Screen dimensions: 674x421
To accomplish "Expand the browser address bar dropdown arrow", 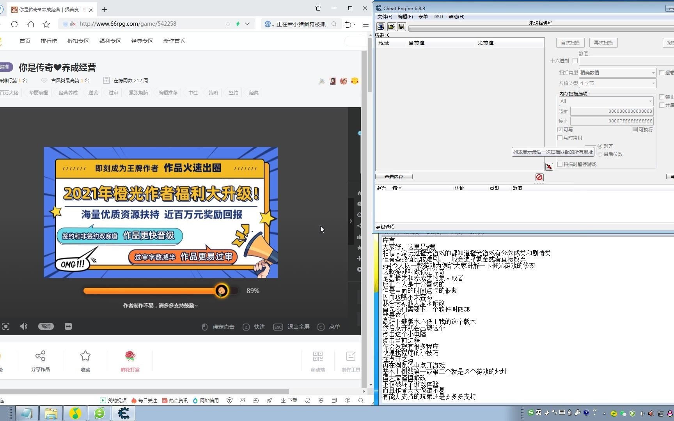I will (x=247, y=24).
